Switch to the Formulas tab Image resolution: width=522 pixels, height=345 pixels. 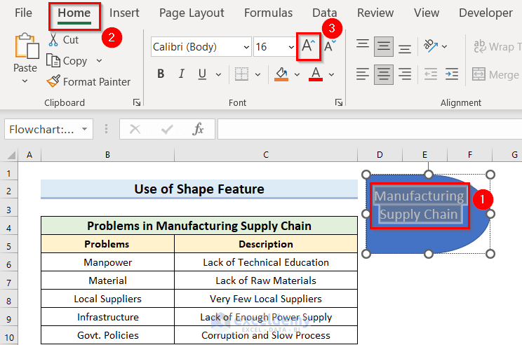pyautogui.click(x=268, y=13)
